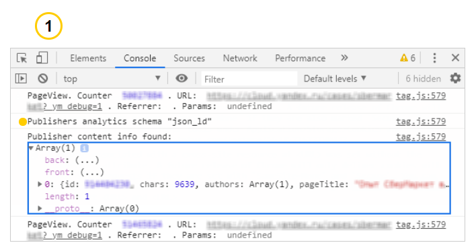This screenshot has height=245, width=476.
Task: Switch to the Network tab
Action: point(240,58)
